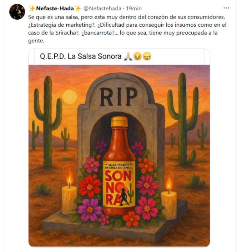Click the sparkle emoji before Nefaste-Hada
237x252 pixels.
[32, 8]
